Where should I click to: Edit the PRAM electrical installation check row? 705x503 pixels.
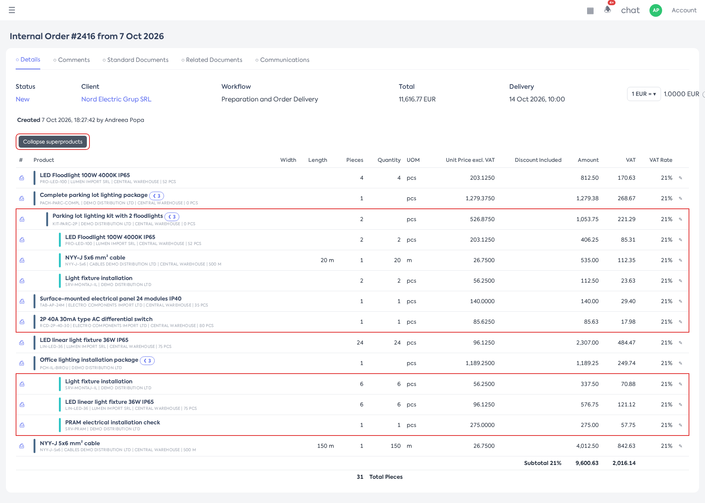pyautogui.click(x=680, y=425)
